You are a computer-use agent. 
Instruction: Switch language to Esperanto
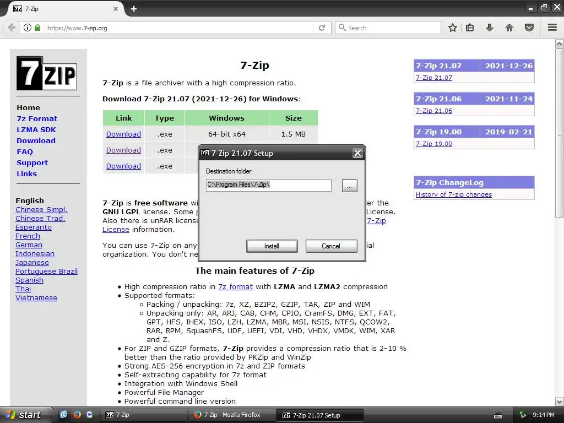[34, 227]
